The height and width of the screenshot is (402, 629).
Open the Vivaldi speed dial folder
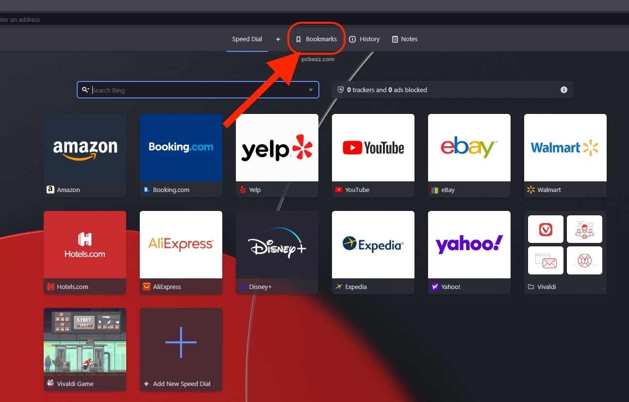click(565, 245)
